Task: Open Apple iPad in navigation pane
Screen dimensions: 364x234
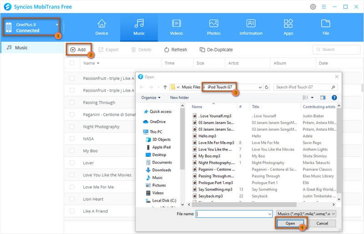Action: pyautogui.click(x=158, y=147)
